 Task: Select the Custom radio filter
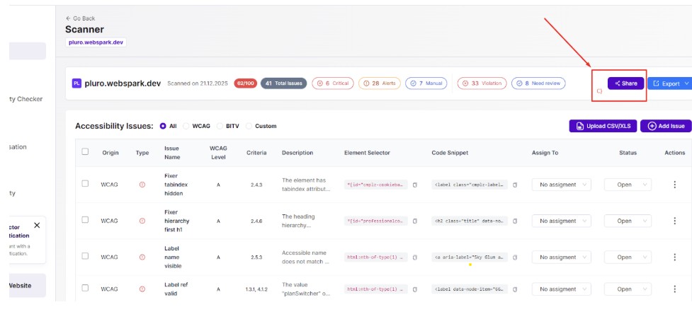(249, 126)
